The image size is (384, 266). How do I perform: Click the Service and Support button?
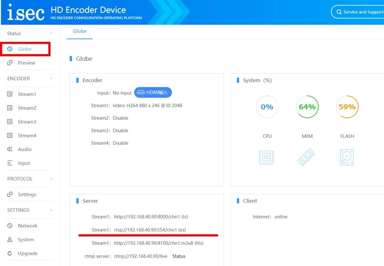(x=358, y=12)
